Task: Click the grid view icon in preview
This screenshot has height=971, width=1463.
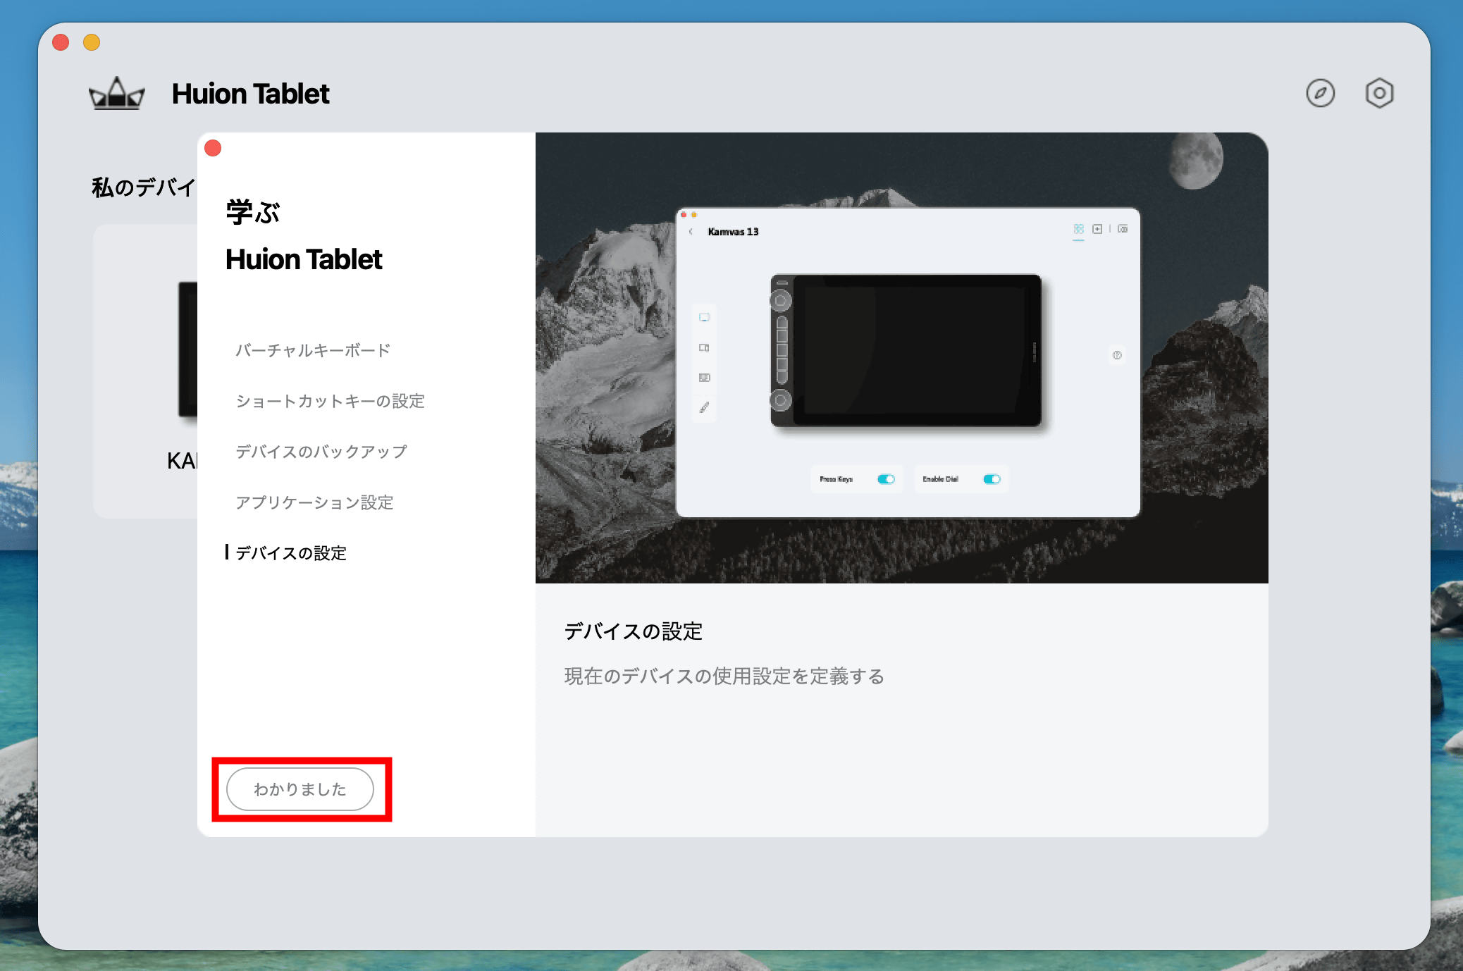Action: 1078,229
